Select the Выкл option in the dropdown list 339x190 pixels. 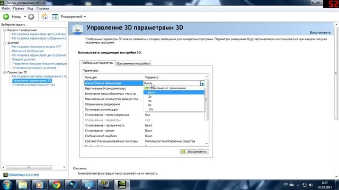pos(174,92)
